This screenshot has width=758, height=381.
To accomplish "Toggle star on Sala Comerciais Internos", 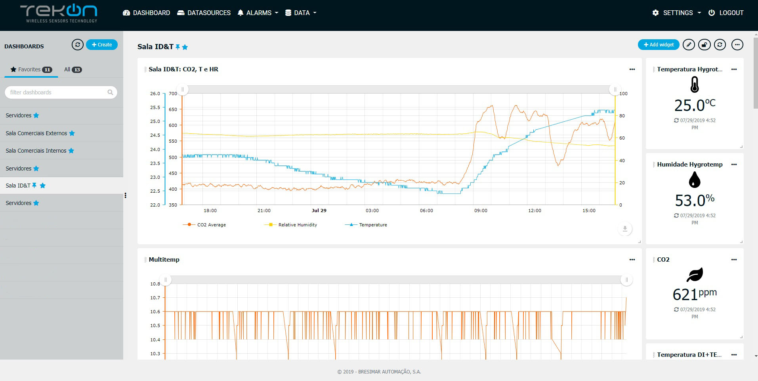I will [x=71, y=151].
